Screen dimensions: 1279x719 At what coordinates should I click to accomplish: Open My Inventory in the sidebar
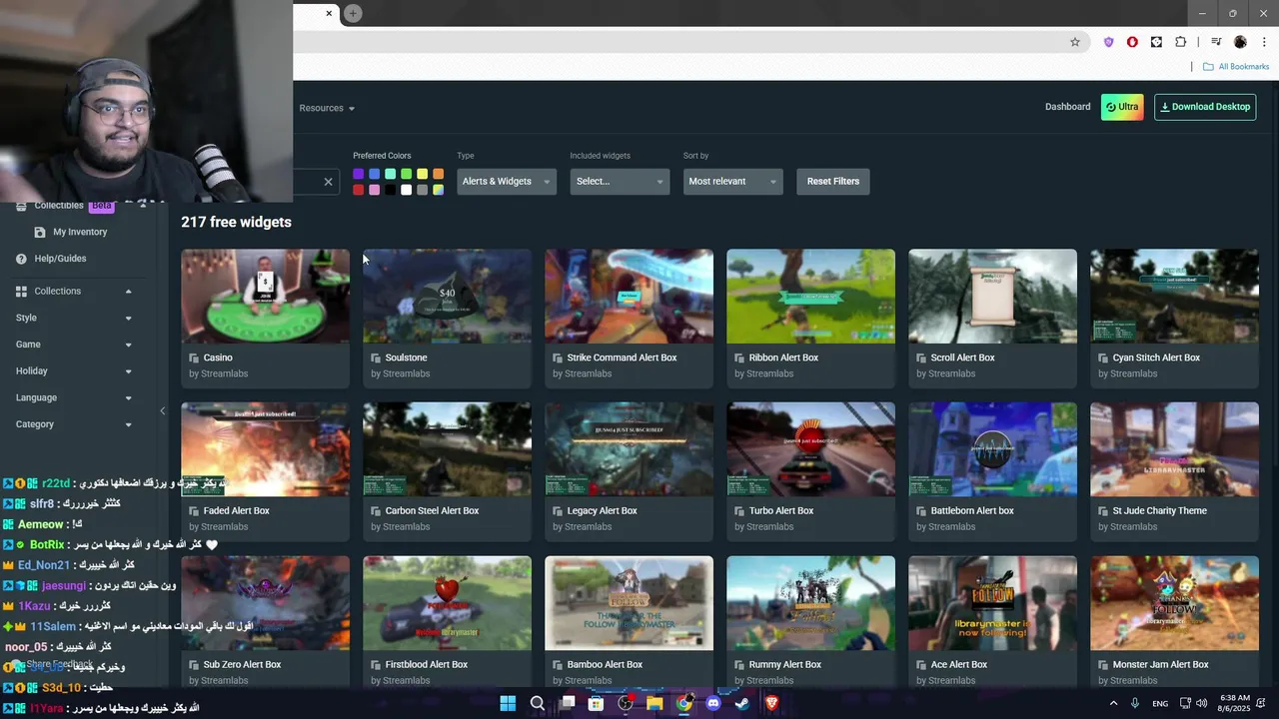coord(80,232)
